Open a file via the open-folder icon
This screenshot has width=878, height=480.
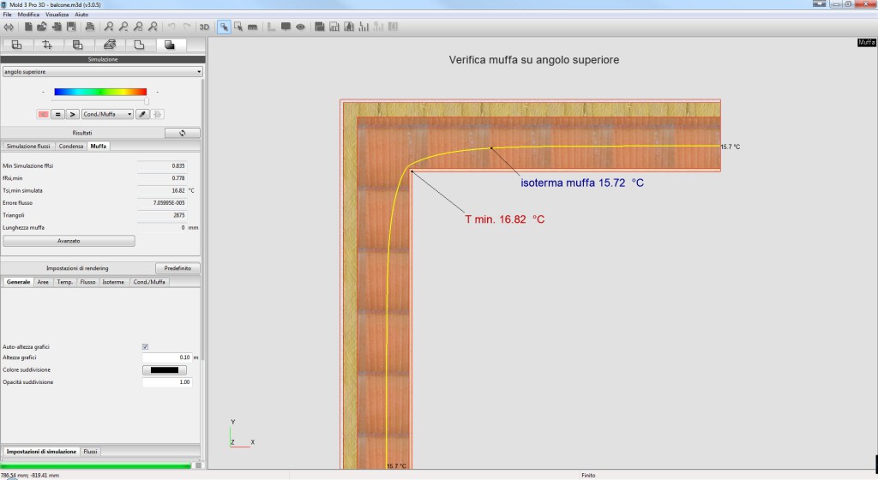[x=42, y=27]
